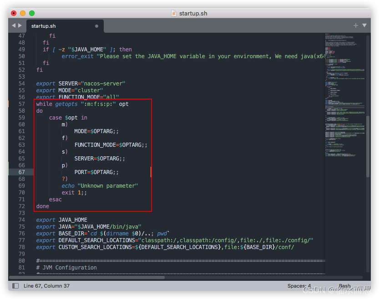Open the Spaces: 4 indentation menu
The image size is (379, 299).
click(299, 286)
